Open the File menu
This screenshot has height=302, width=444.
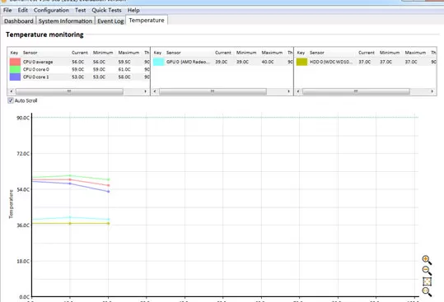pos(7,10)
